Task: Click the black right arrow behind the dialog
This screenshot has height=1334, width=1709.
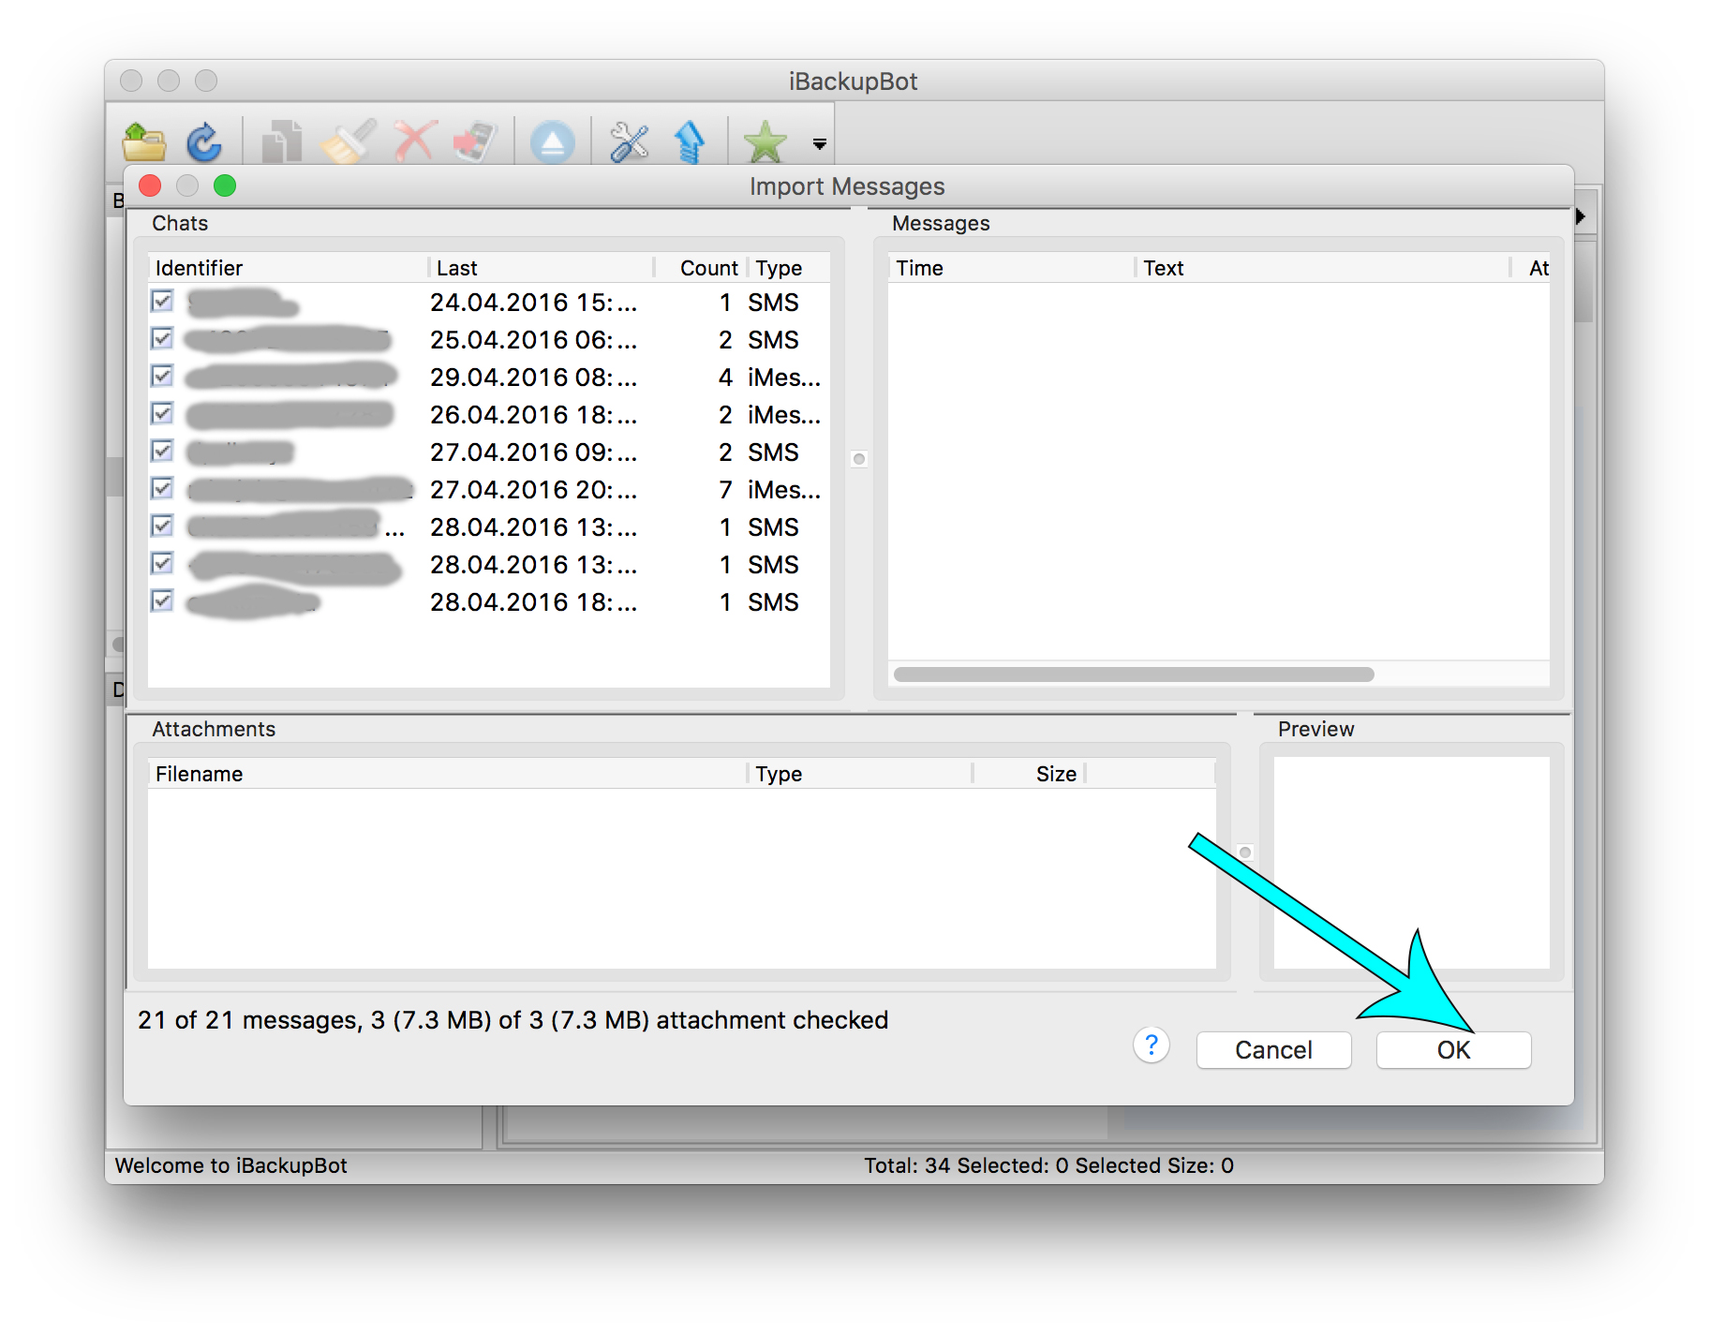Action: coord(1581,216)
